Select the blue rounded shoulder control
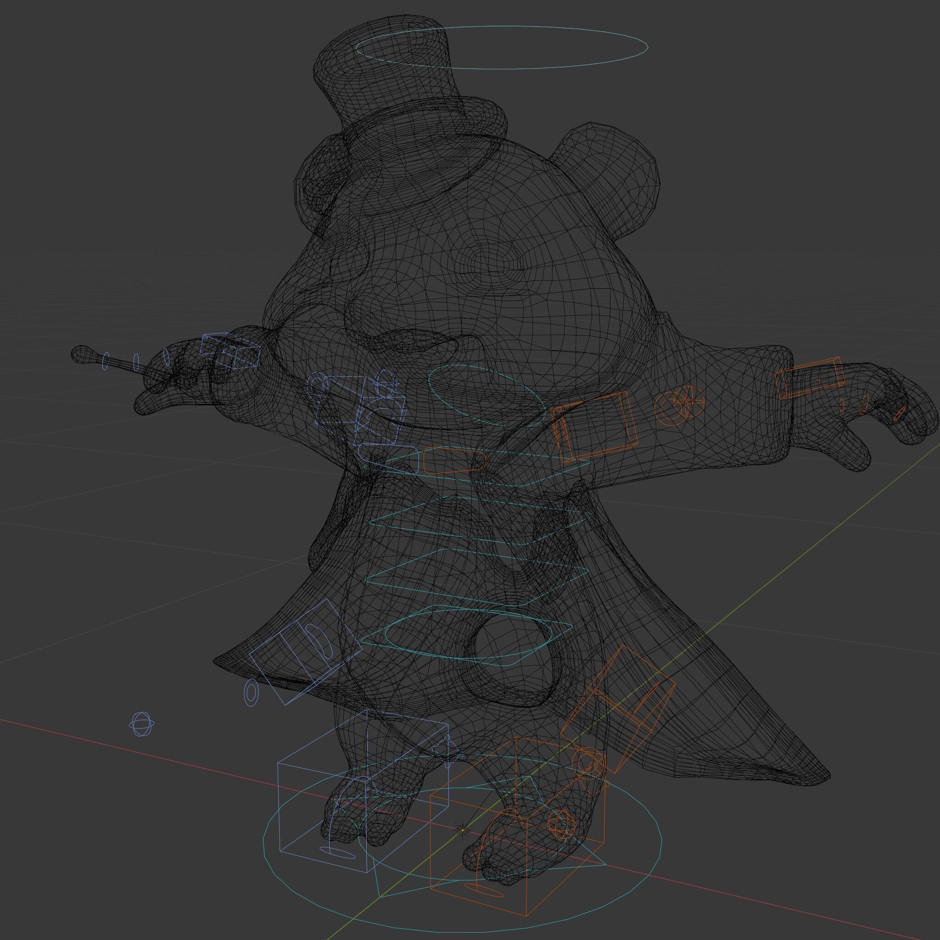The width and height of the screenshot is (940, 940). [x=388, y=459]
